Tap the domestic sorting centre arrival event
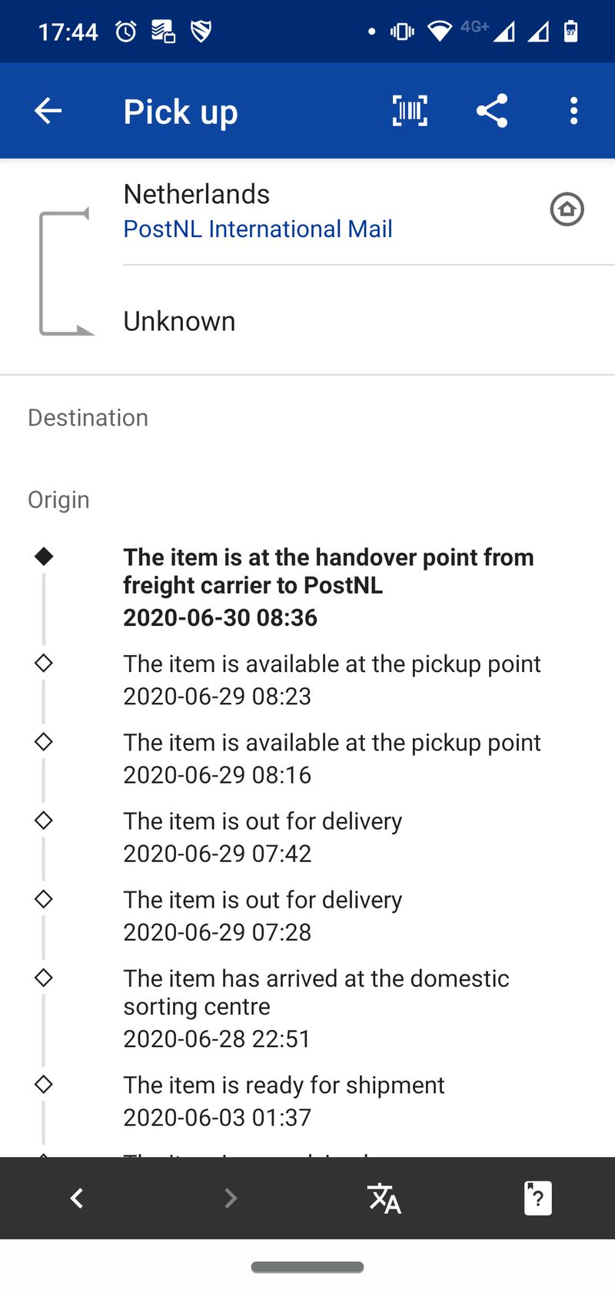The height and width of the screenshot is (1294, 615). pyautogui.click(x=316, y=1008)
